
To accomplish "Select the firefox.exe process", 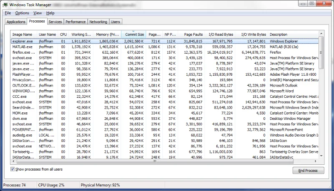I will point(164,52).
